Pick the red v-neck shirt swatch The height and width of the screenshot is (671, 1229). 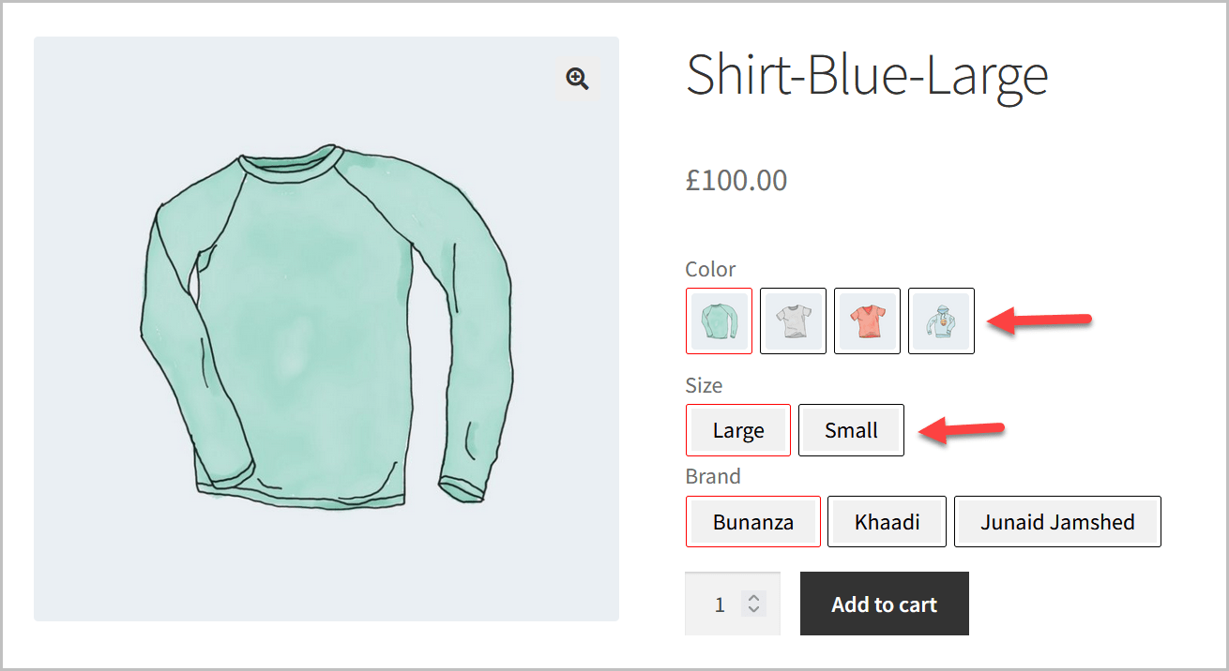click(x=867, y=321)
